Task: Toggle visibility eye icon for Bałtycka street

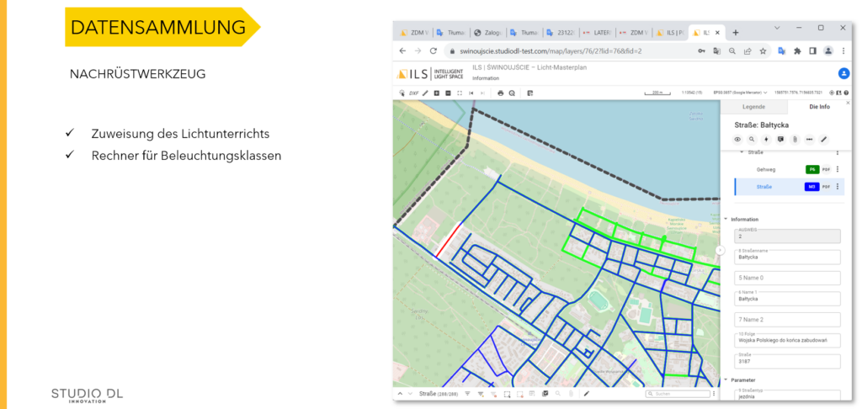Action: 737,139
